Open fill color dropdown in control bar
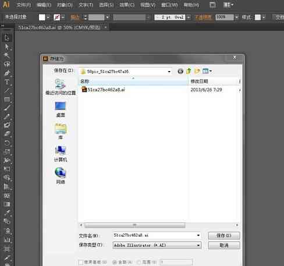 tap(48, 17)
